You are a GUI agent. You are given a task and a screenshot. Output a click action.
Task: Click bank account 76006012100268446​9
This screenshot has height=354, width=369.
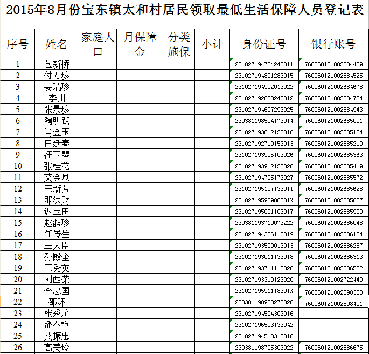[x=333, y=64]
